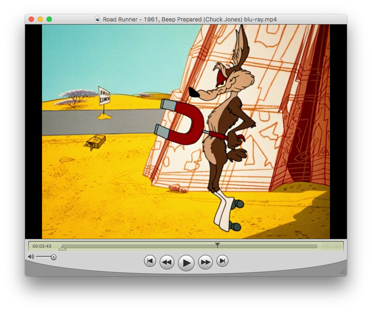
Task: Click the resize grip at the window corner
Action: pyautogui.click(x=343, y=272)
